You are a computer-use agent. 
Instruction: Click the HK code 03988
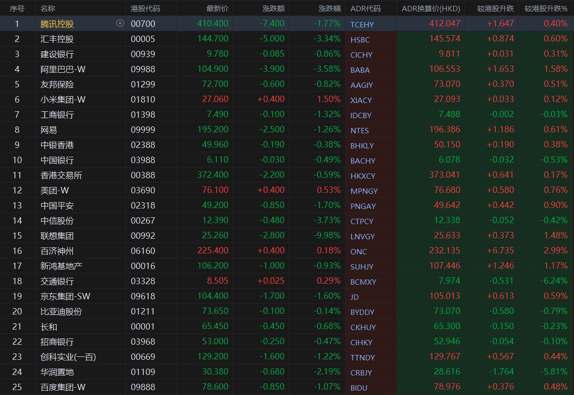(x=143, y=160)
